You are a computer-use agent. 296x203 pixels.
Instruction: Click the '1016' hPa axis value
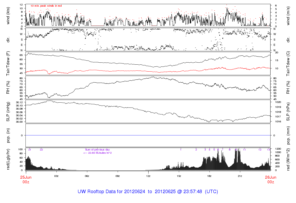[x=278, y=122]
